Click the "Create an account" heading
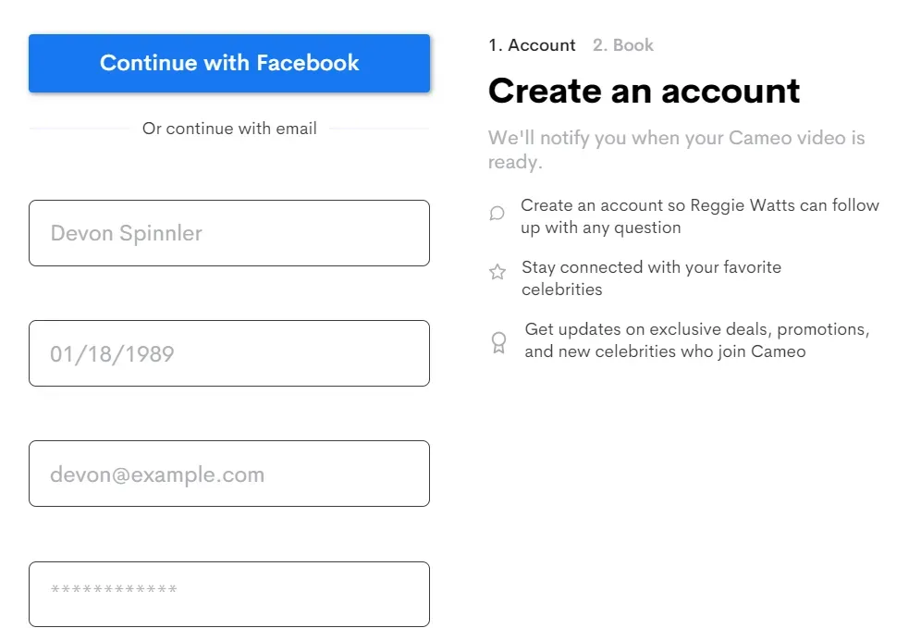Viewport: 921px width, 628px height. coord(644,91)
